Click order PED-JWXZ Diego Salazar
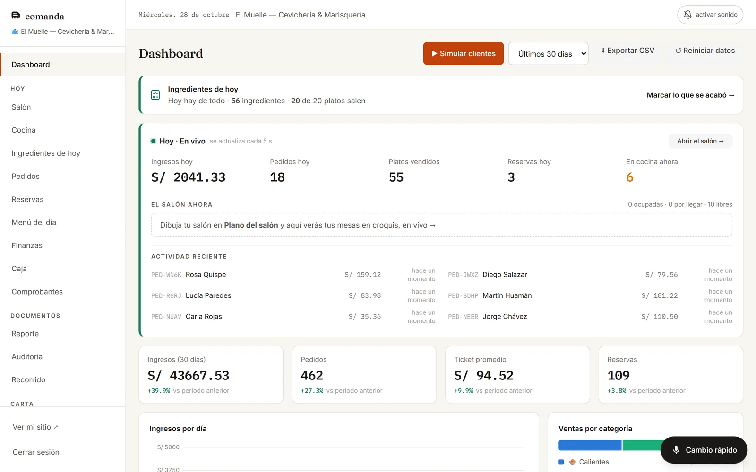The width and height of the screenshot is (756, 472). (x=590, y=275)
